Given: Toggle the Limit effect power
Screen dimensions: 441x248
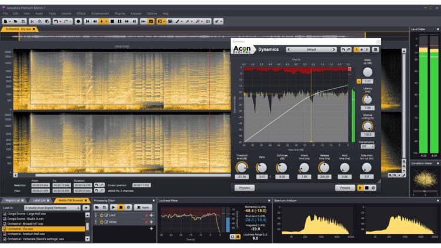Looking at the screenshot, I should pyautogui.click(x=102, y=215).
